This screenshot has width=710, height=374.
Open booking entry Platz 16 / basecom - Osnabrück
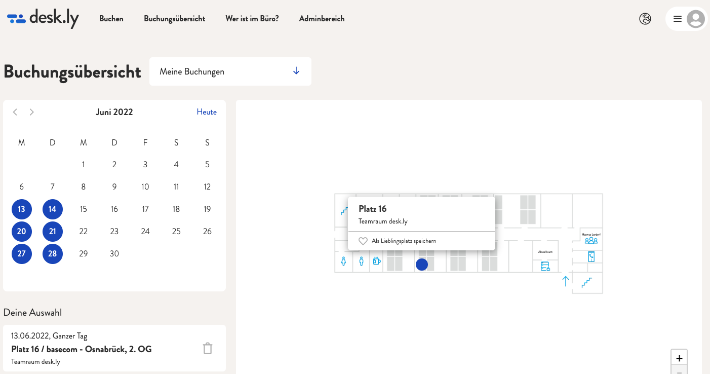click(114, 348)
